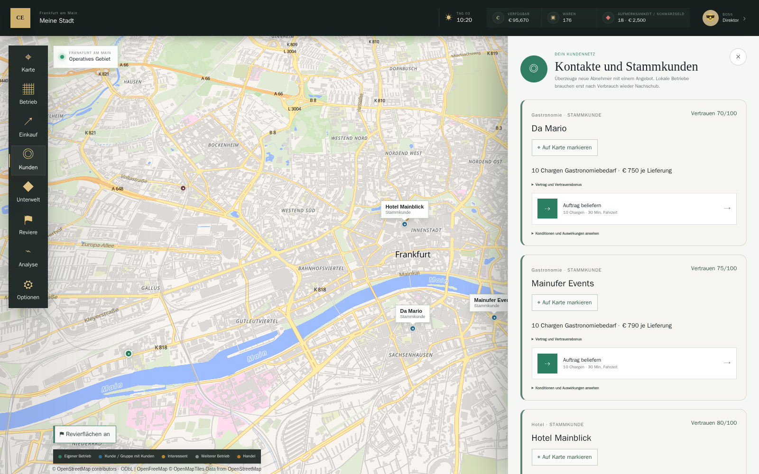The width and height of the screenshot is (759, 474).
Task: Open the Boss Direktor avatar menu
Action: point(724,18)
